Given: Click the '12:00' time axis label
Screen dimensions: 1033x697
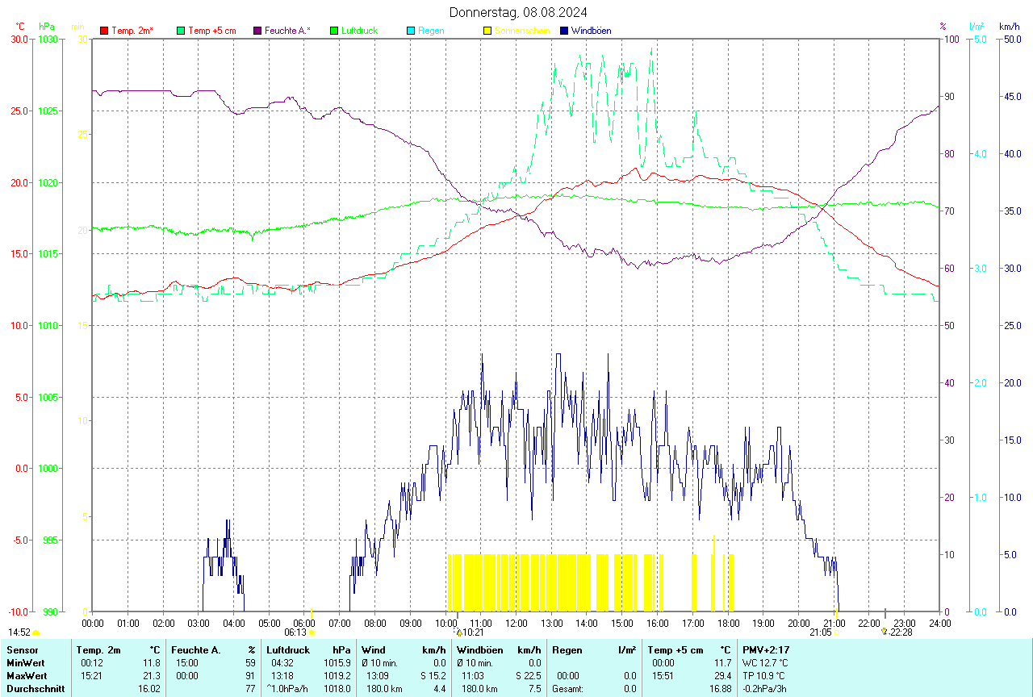Looking at the screenshot, I should coord(516,623).
